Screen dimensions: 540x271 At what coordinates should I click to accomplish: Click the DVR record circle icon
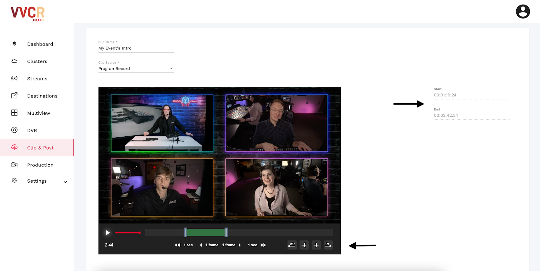(x=14, y=130)
